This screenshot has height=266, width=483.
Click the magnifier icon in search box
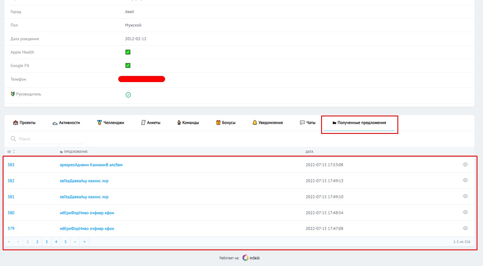click(x=13, y=139)
